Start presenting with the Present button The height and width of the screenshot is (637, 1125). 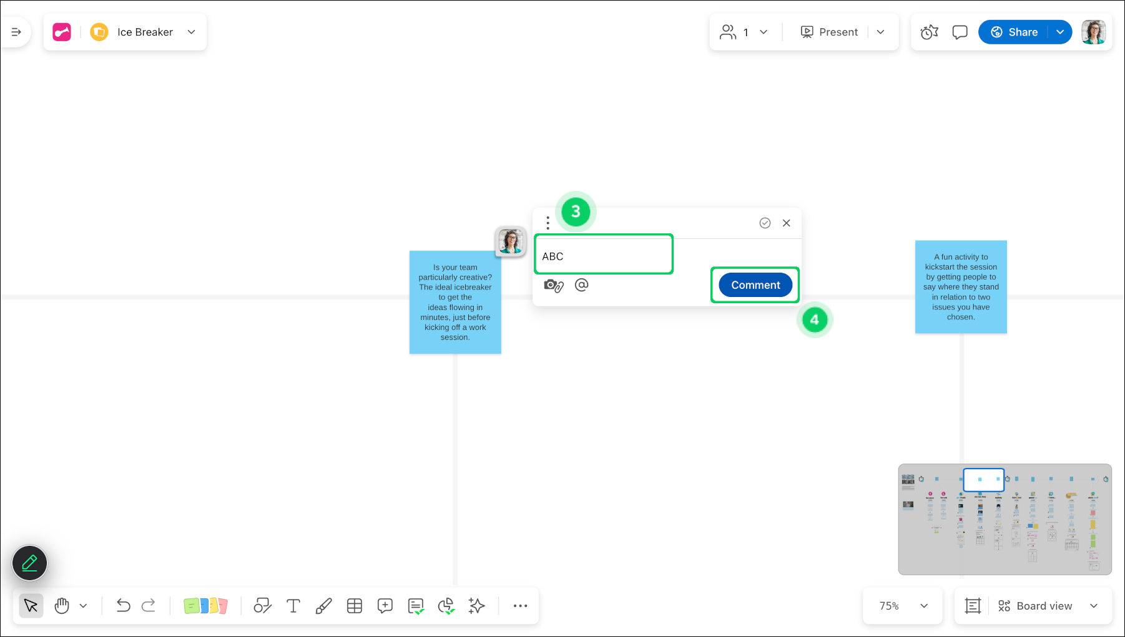click(829, 32)
